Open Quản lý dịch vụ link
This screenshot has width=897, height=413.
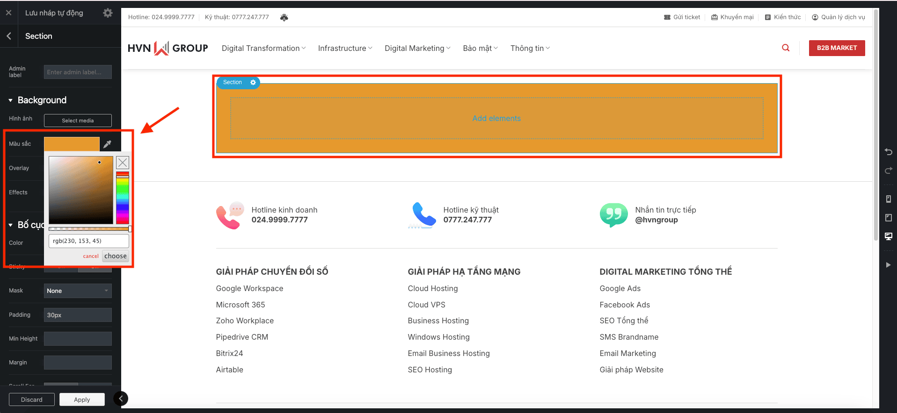(x=839, y=17)
